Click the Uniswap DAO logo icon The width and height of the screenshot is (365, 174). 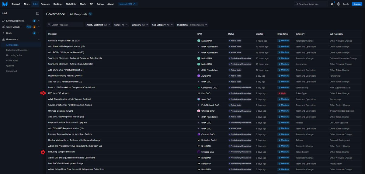click(199, 111)
